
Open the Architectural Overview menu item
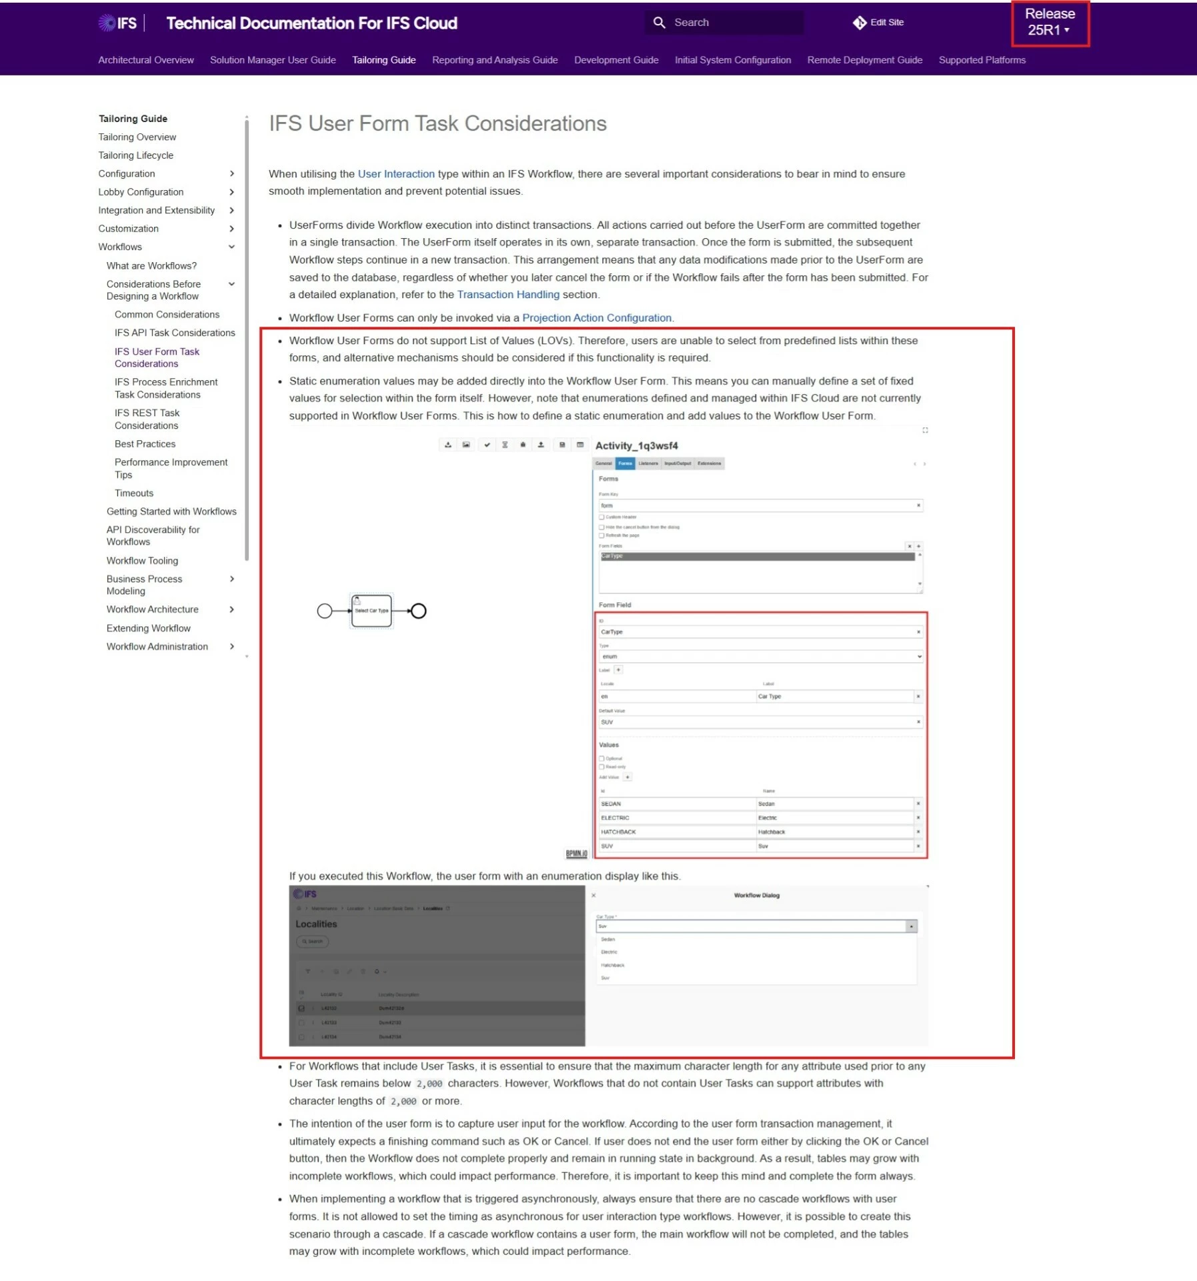146,60
